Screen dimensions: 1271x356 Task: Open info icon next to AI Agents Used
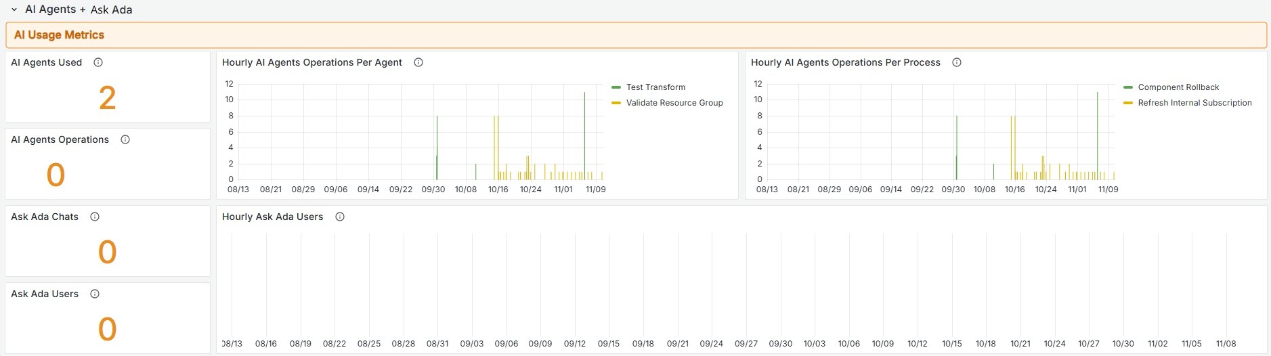coord(98,62)
